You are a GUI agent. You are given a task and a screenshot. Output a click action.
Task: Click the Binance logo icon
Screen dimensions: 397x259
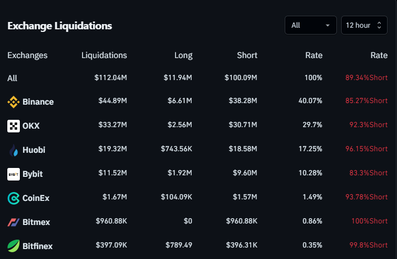coord(14,102)
